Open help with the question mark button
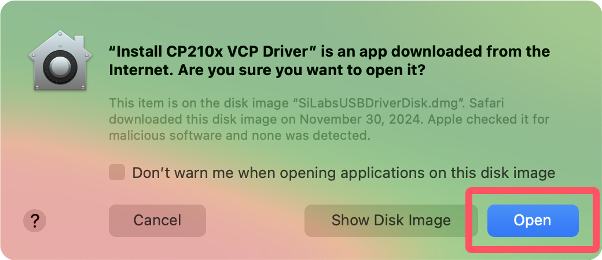The width and height of the screenshot is (602, 260). 35,220
